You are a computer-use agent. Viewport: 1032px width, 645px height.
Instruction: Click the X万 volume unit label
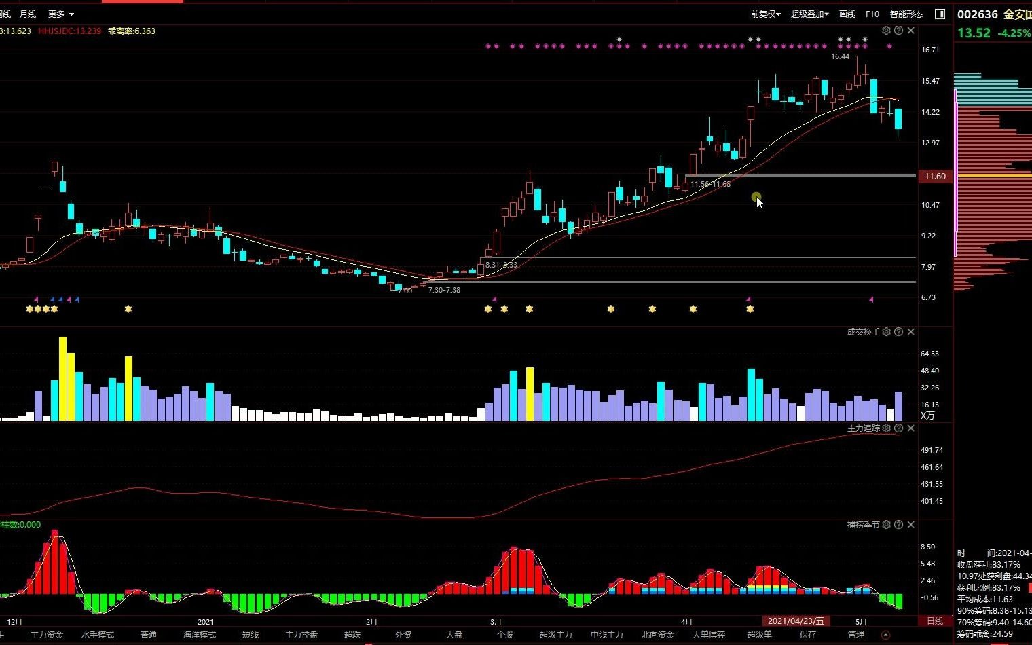(x=927, y=416)
